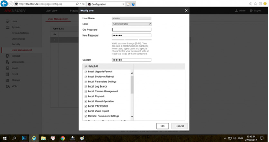Open the Network settings icon in sidebar
The height and width of the screenshot is (142, 269).
tap(7, 56)
